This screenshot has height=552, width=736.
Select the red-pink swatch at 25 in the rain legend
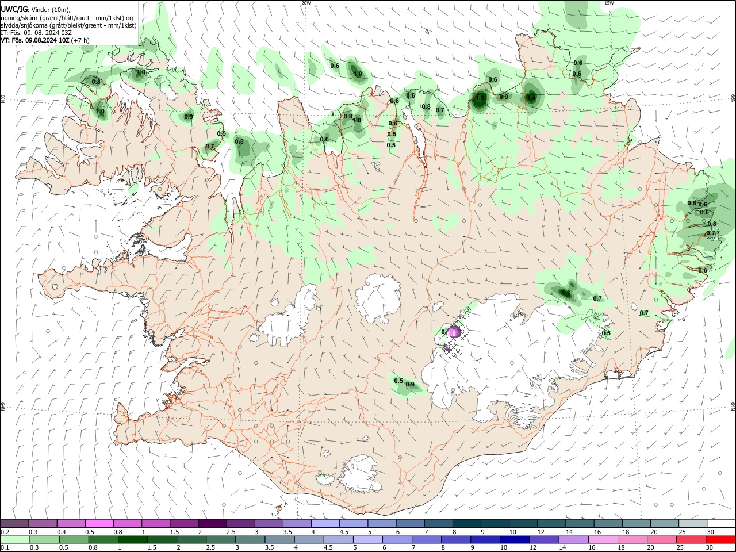691,539
